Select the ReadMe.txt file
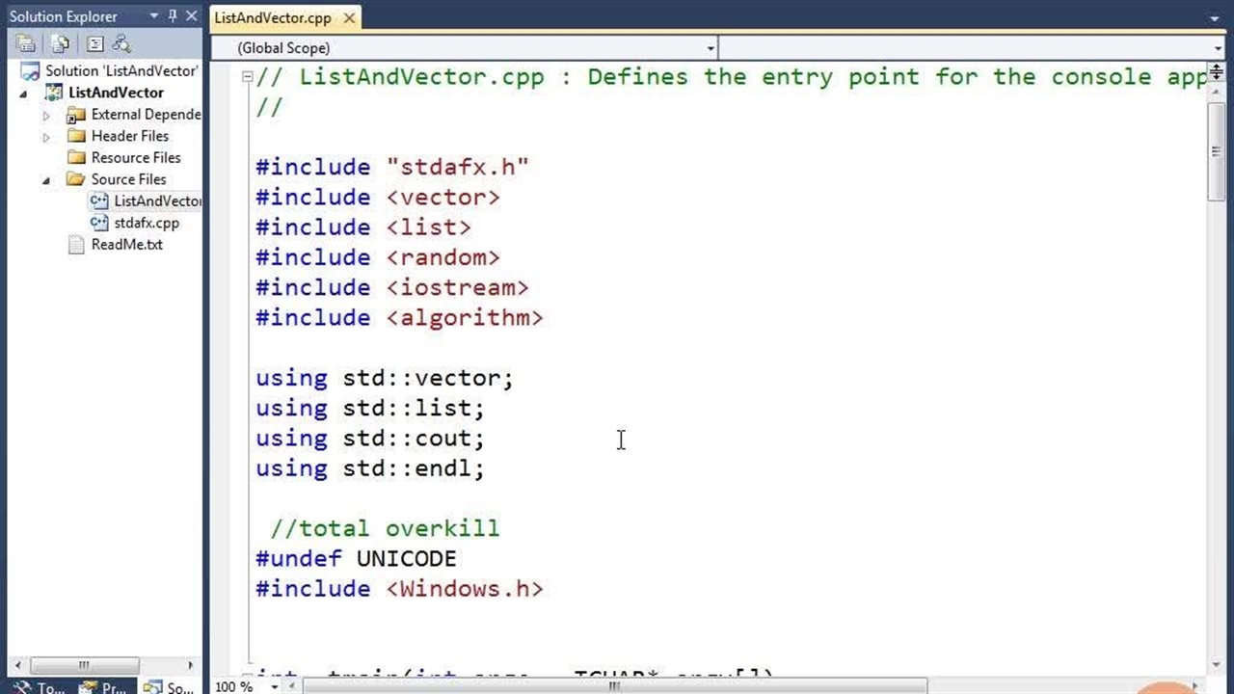1234x694 pixels. [x=126, y=245]
